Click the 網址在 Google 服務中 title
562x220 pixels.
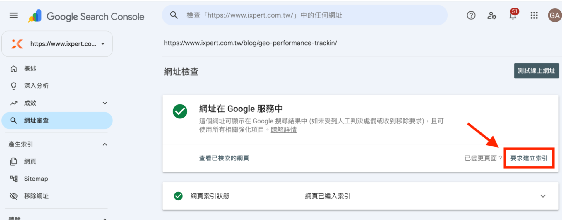tap(241, 109)
